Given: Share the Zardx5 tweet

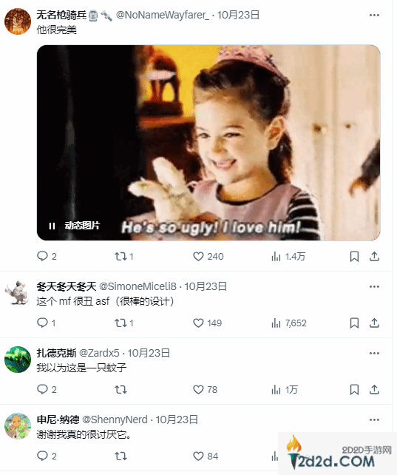Looking at the screenshot, I should (374, 390).
